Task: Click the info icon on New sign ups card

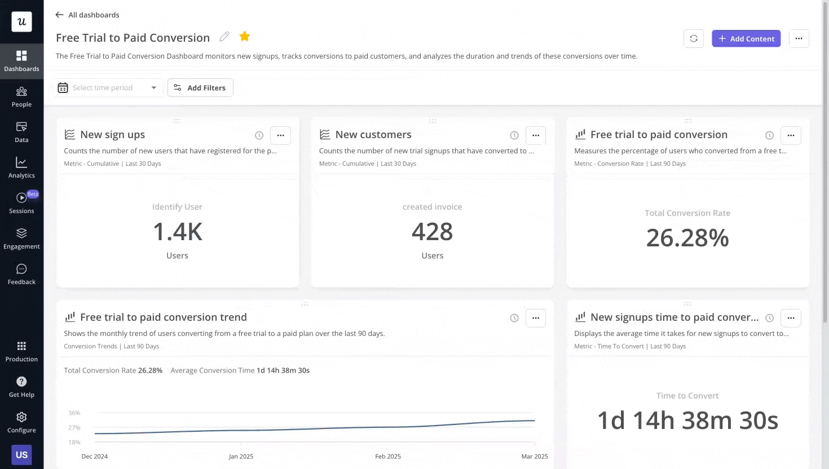Action: click(259, 135)
